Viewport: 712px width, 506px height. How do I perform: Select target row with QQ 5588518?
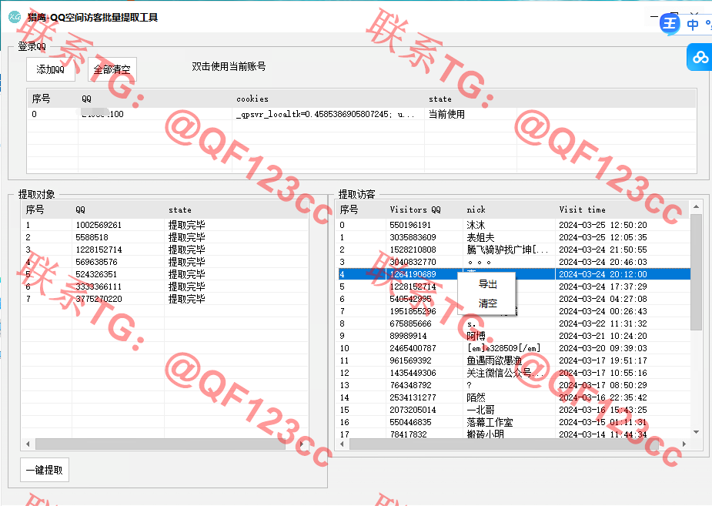coord(165,237)
